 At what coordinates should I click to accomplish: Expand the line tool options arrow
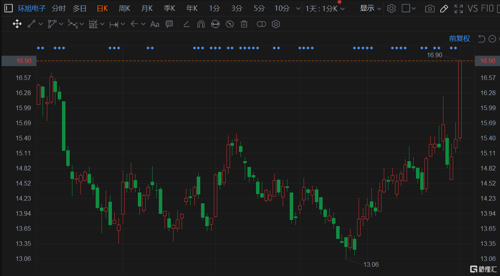tap(40, 24)
